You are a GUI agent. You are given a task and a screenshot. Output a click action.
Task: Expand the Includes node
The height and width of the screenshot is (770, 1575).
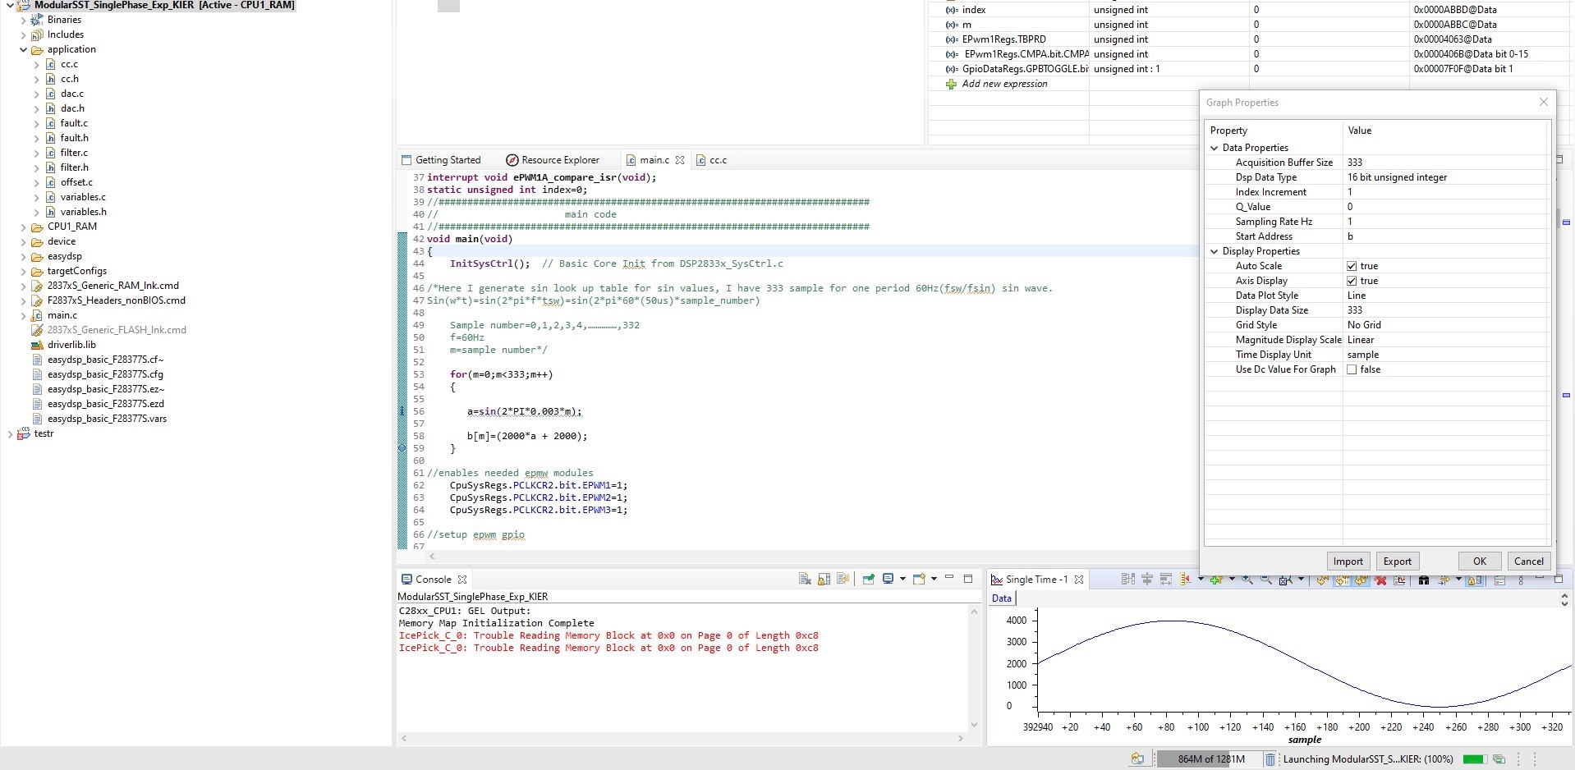click(x=23, y=34)
